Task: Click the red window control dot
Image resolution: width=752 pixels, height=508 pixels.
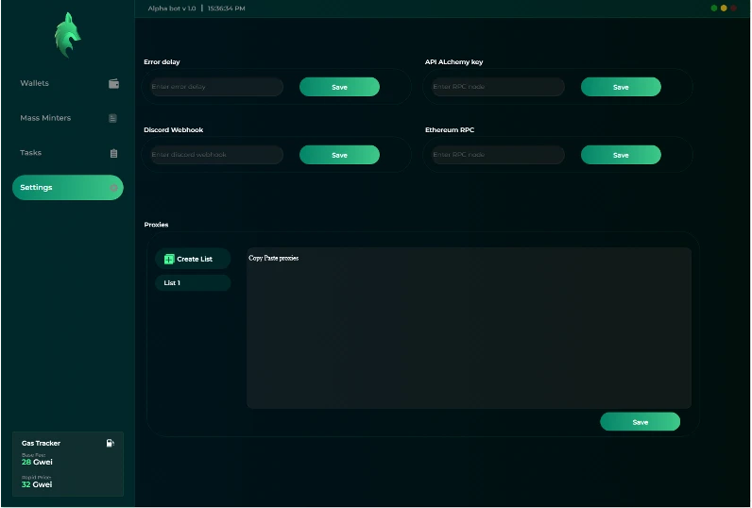Action: tap(733, 8)
